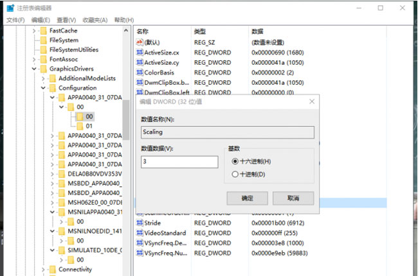Click the MSNILNOEDID_141 folder icon
This screenshot has width=418, height=276.
click(x=62, y=231)
